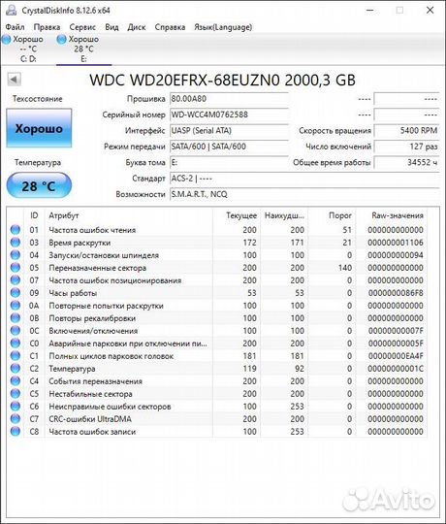The width and height of the screenshot is (446, 524).
Task: Select Неисправимые ошибки секторов attribute text
Action: pos(110,407)
